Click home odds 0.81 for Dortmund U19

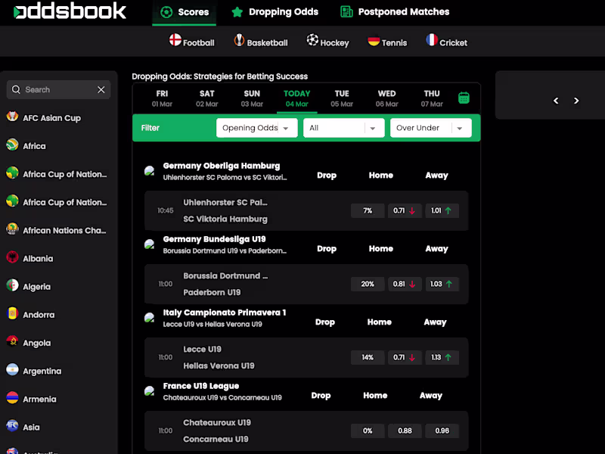click(x=405, y=285)
